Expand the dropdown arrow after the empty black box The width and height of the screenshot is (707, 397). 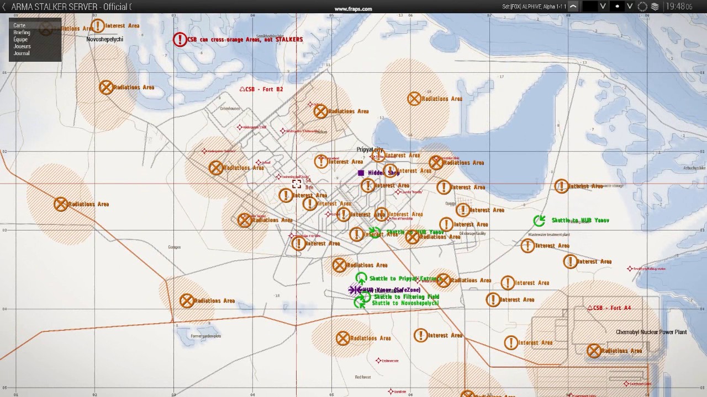point(603,7)
